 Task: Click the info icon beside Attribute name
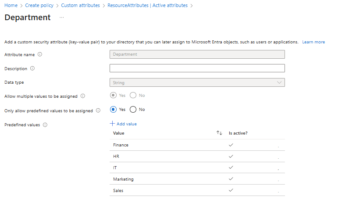click(40, 54)
